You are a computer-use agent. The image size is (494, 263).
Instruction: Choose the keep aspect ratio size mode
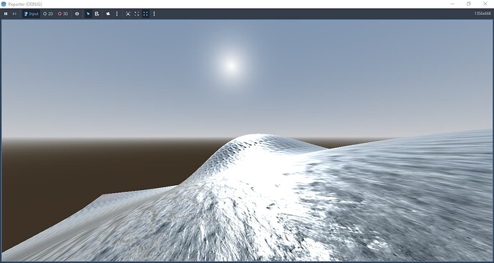click(137, 14)
